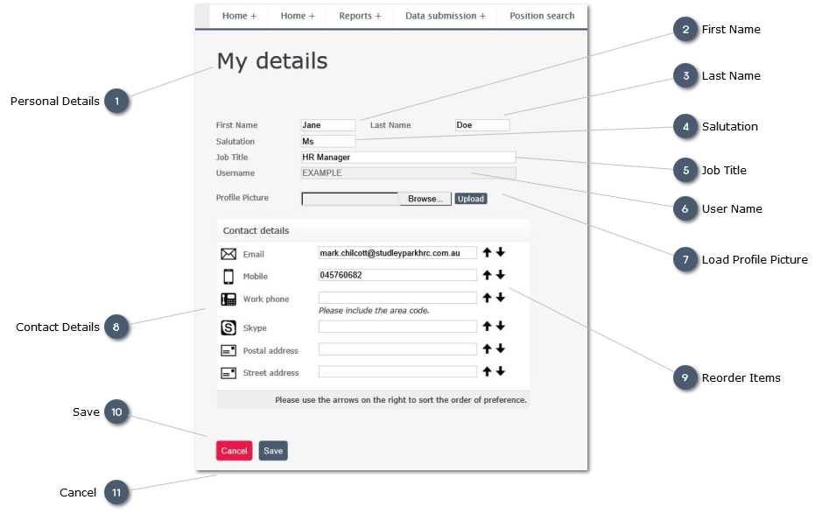Click Browse to choose a profile picture
822x514 pixels.
425,198
